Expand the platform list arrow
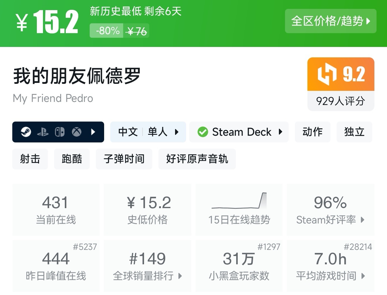Screen dimensions: 387x295 [x=93, y=132]
